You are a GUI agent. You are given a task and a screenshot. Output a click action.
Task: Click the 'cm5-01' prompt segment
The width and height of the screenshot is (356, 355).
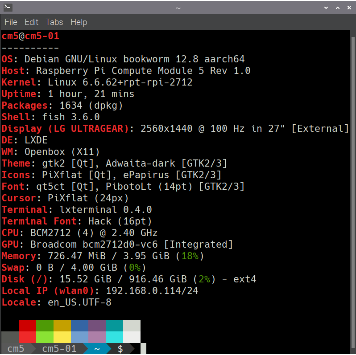59,349
